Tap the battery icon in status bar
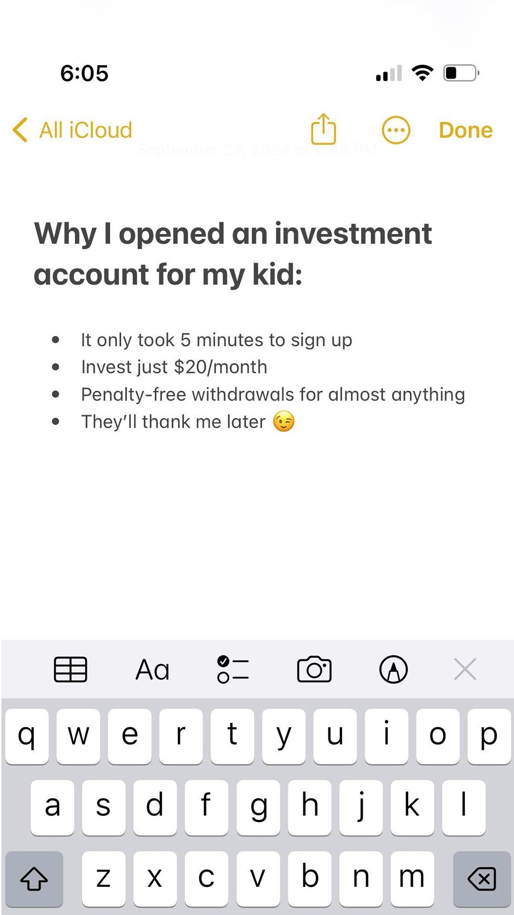 [461, 73]
